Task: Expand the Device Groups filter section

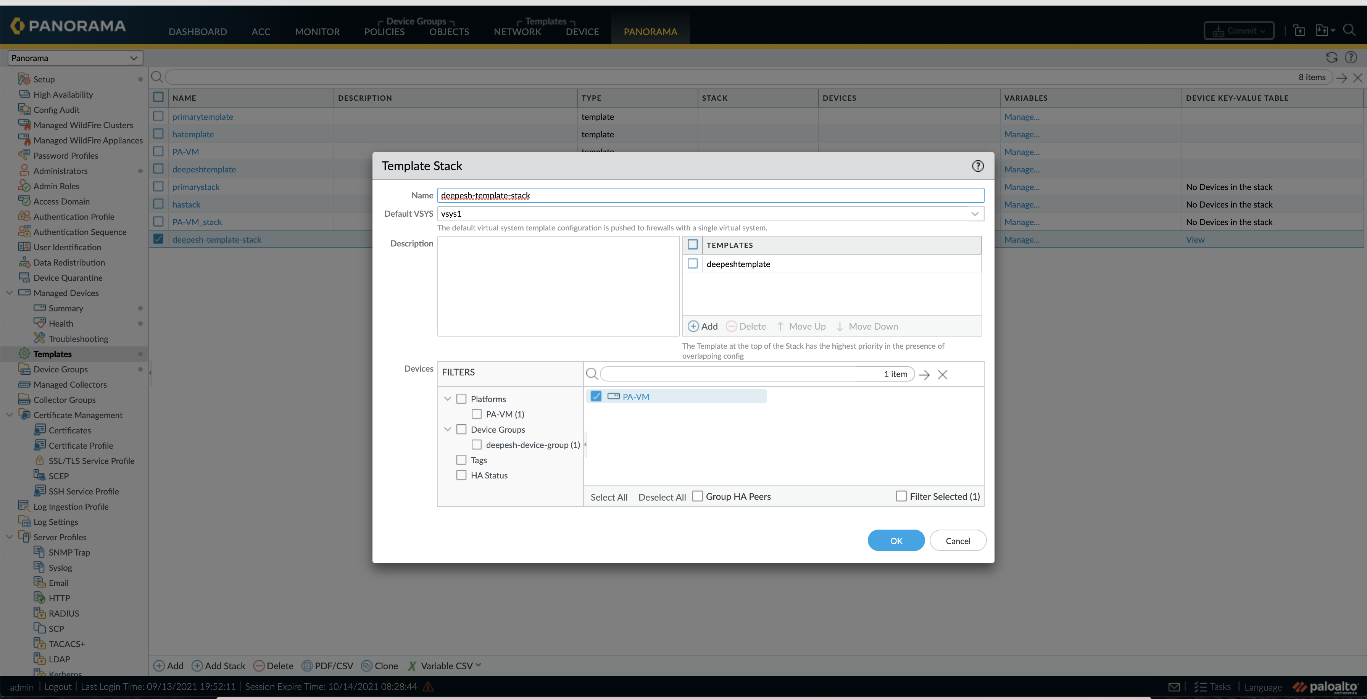Action: (448, 429)
